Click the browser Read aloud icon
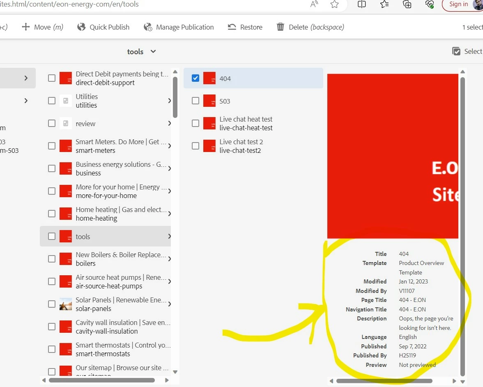 (314, 4)
